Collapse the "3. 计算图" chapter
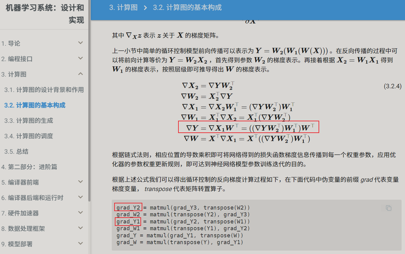This screenshot has width=405, height=254. tap(81, 74)
